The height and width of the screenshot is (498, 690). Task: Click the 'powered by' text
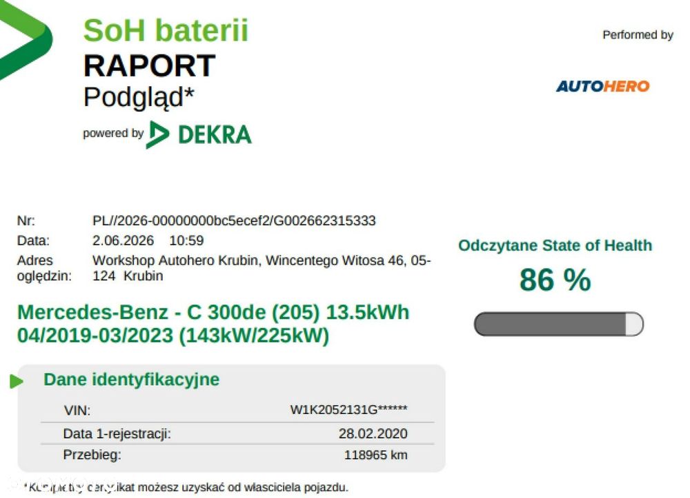pyautogui.click(x=113, y=133)
